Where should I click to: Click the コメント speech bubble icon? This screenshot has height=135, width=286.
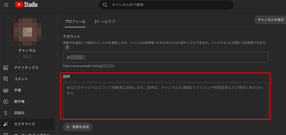click(x=6, y=79)
